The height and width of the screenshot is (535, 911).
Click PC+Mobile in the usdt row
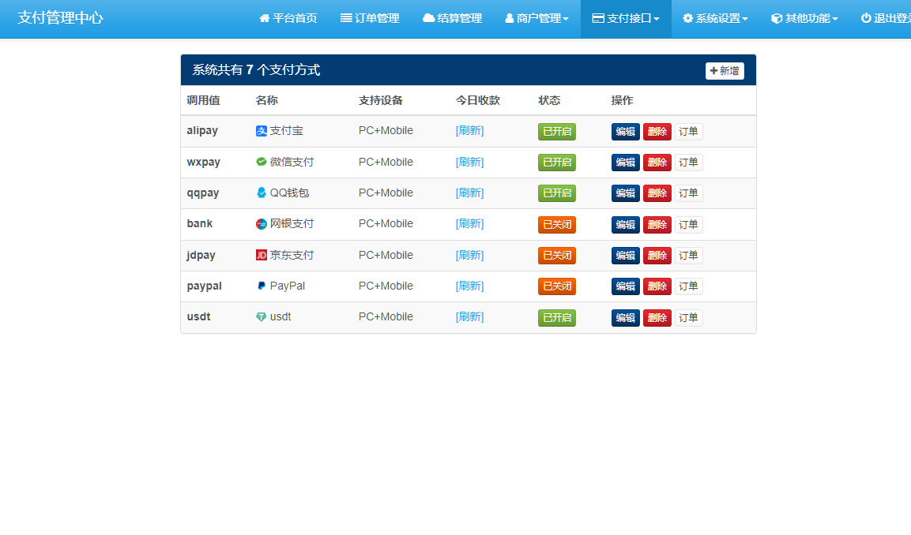(x=386, y=317)
